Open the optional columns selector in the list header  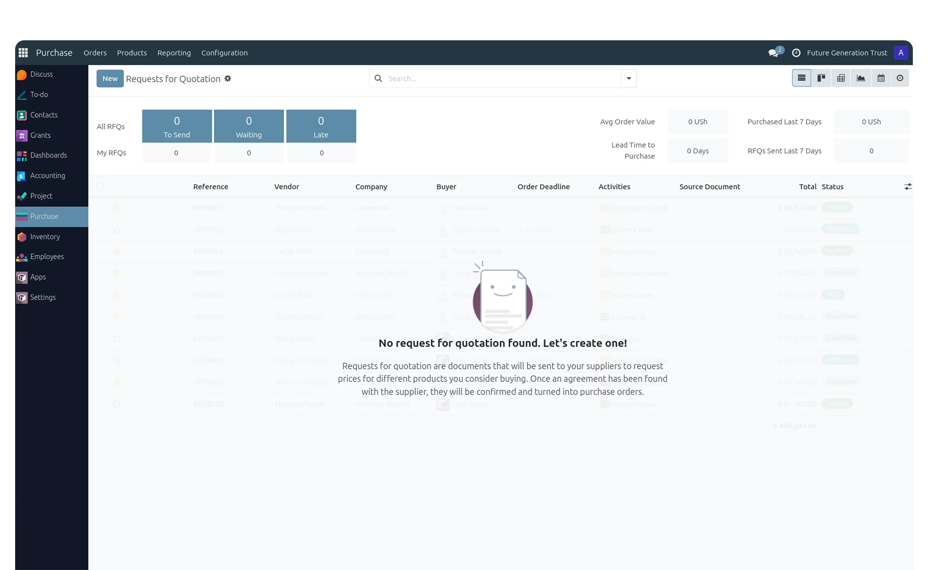[x=908, y=186]
